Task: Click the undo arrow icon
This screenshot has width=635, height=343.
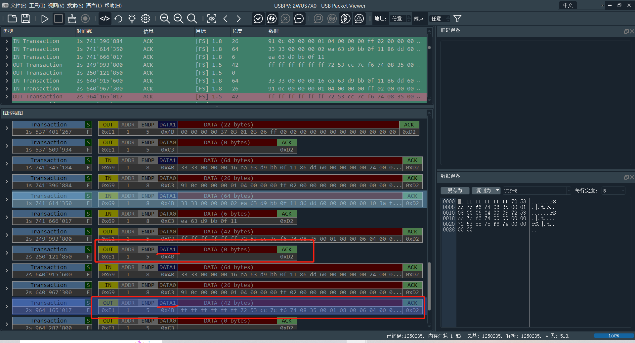Action: [118, 18]
